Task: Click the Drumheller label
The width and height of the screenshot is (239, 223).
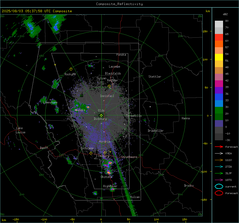Action: pos(156,131)
